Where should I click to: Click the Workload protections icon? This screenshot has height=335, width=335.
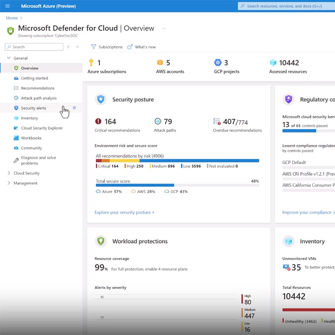point(100,241)
